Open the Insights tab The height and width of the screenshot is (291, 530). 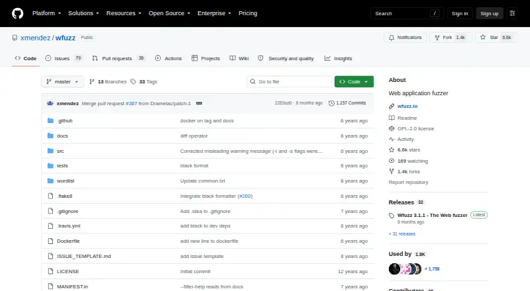click(x=339, y=58)
